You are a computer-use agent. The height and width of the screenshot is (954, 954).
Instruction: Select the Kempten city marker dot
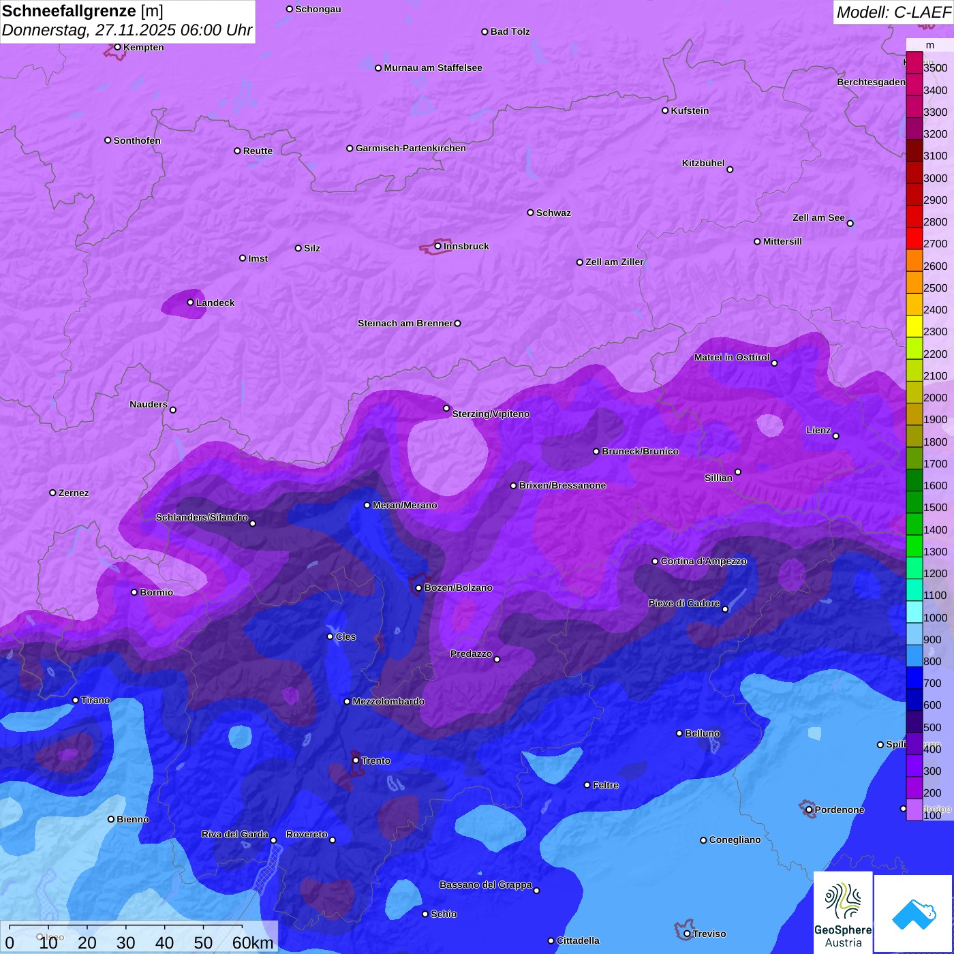click(x=118, y=47)
